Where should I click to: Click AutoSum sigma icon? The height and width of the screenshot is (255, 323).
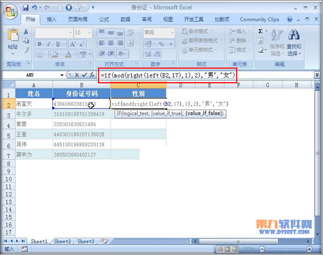point(260,32)
